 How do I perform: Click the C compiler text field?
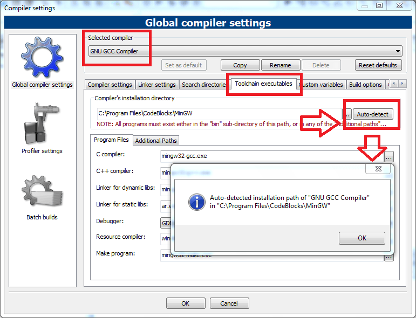[272, 156]
